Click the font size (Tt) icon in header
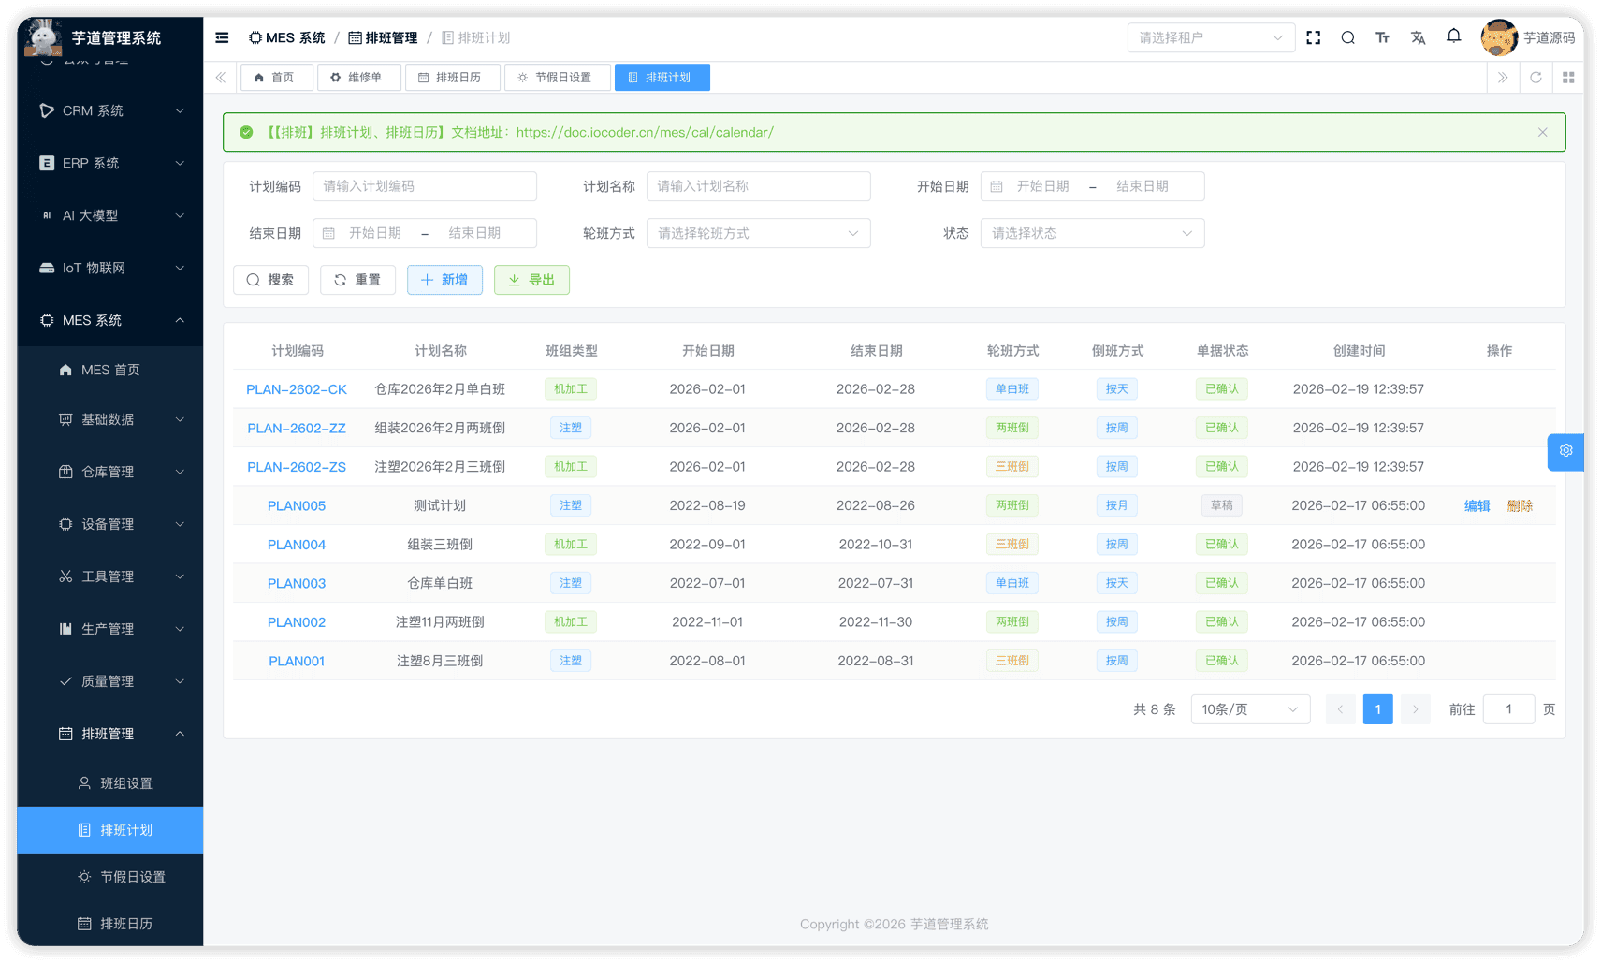Screen dimensions: 1601x963 [x=1382, y=37]
